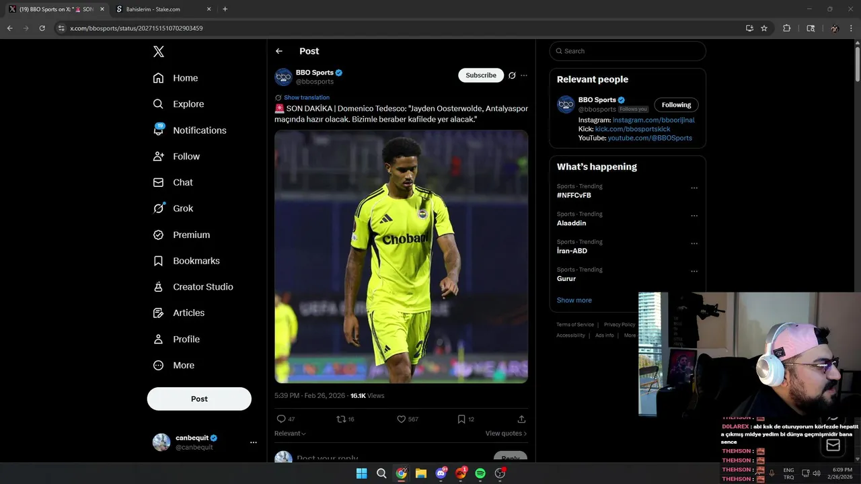Open canbequit account options dots
Image resolution: width=861 pixels, height=484 pixels.
click(x=254, y=442)
